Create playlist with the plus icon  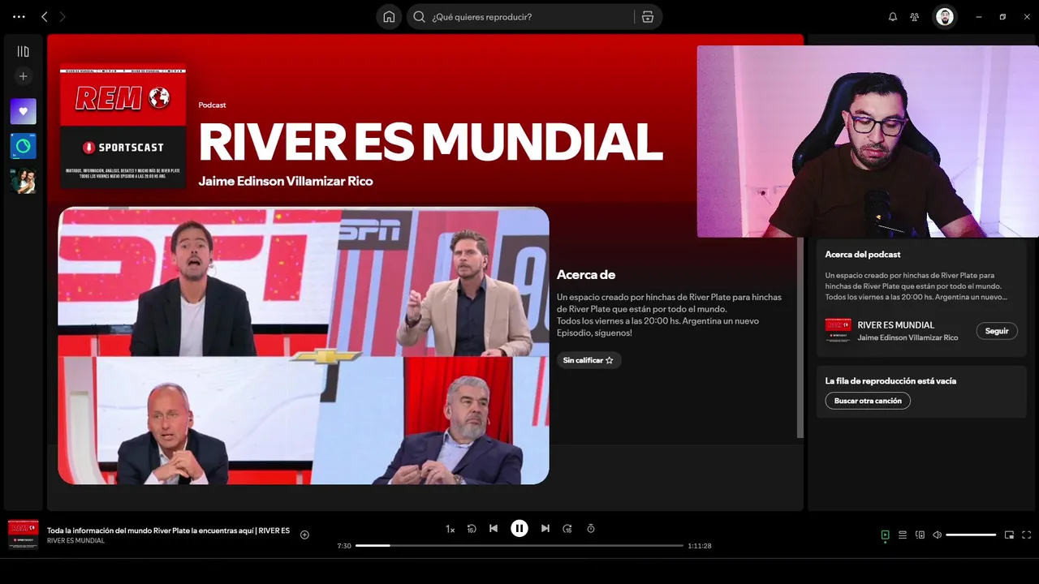[23, 76]
